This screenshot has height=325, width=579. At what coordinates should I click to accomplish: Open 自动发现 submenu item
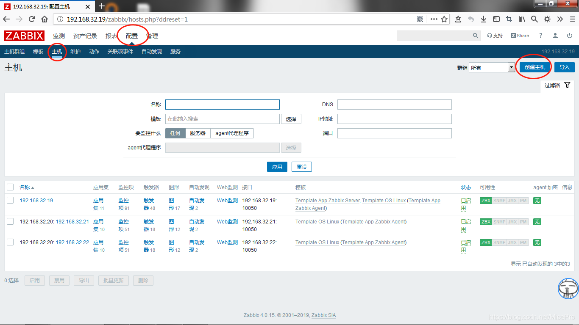152,52
